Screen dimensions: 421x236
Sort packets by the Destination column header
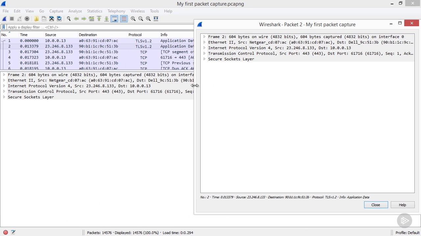pyautogui.click(x=102, y=35)
